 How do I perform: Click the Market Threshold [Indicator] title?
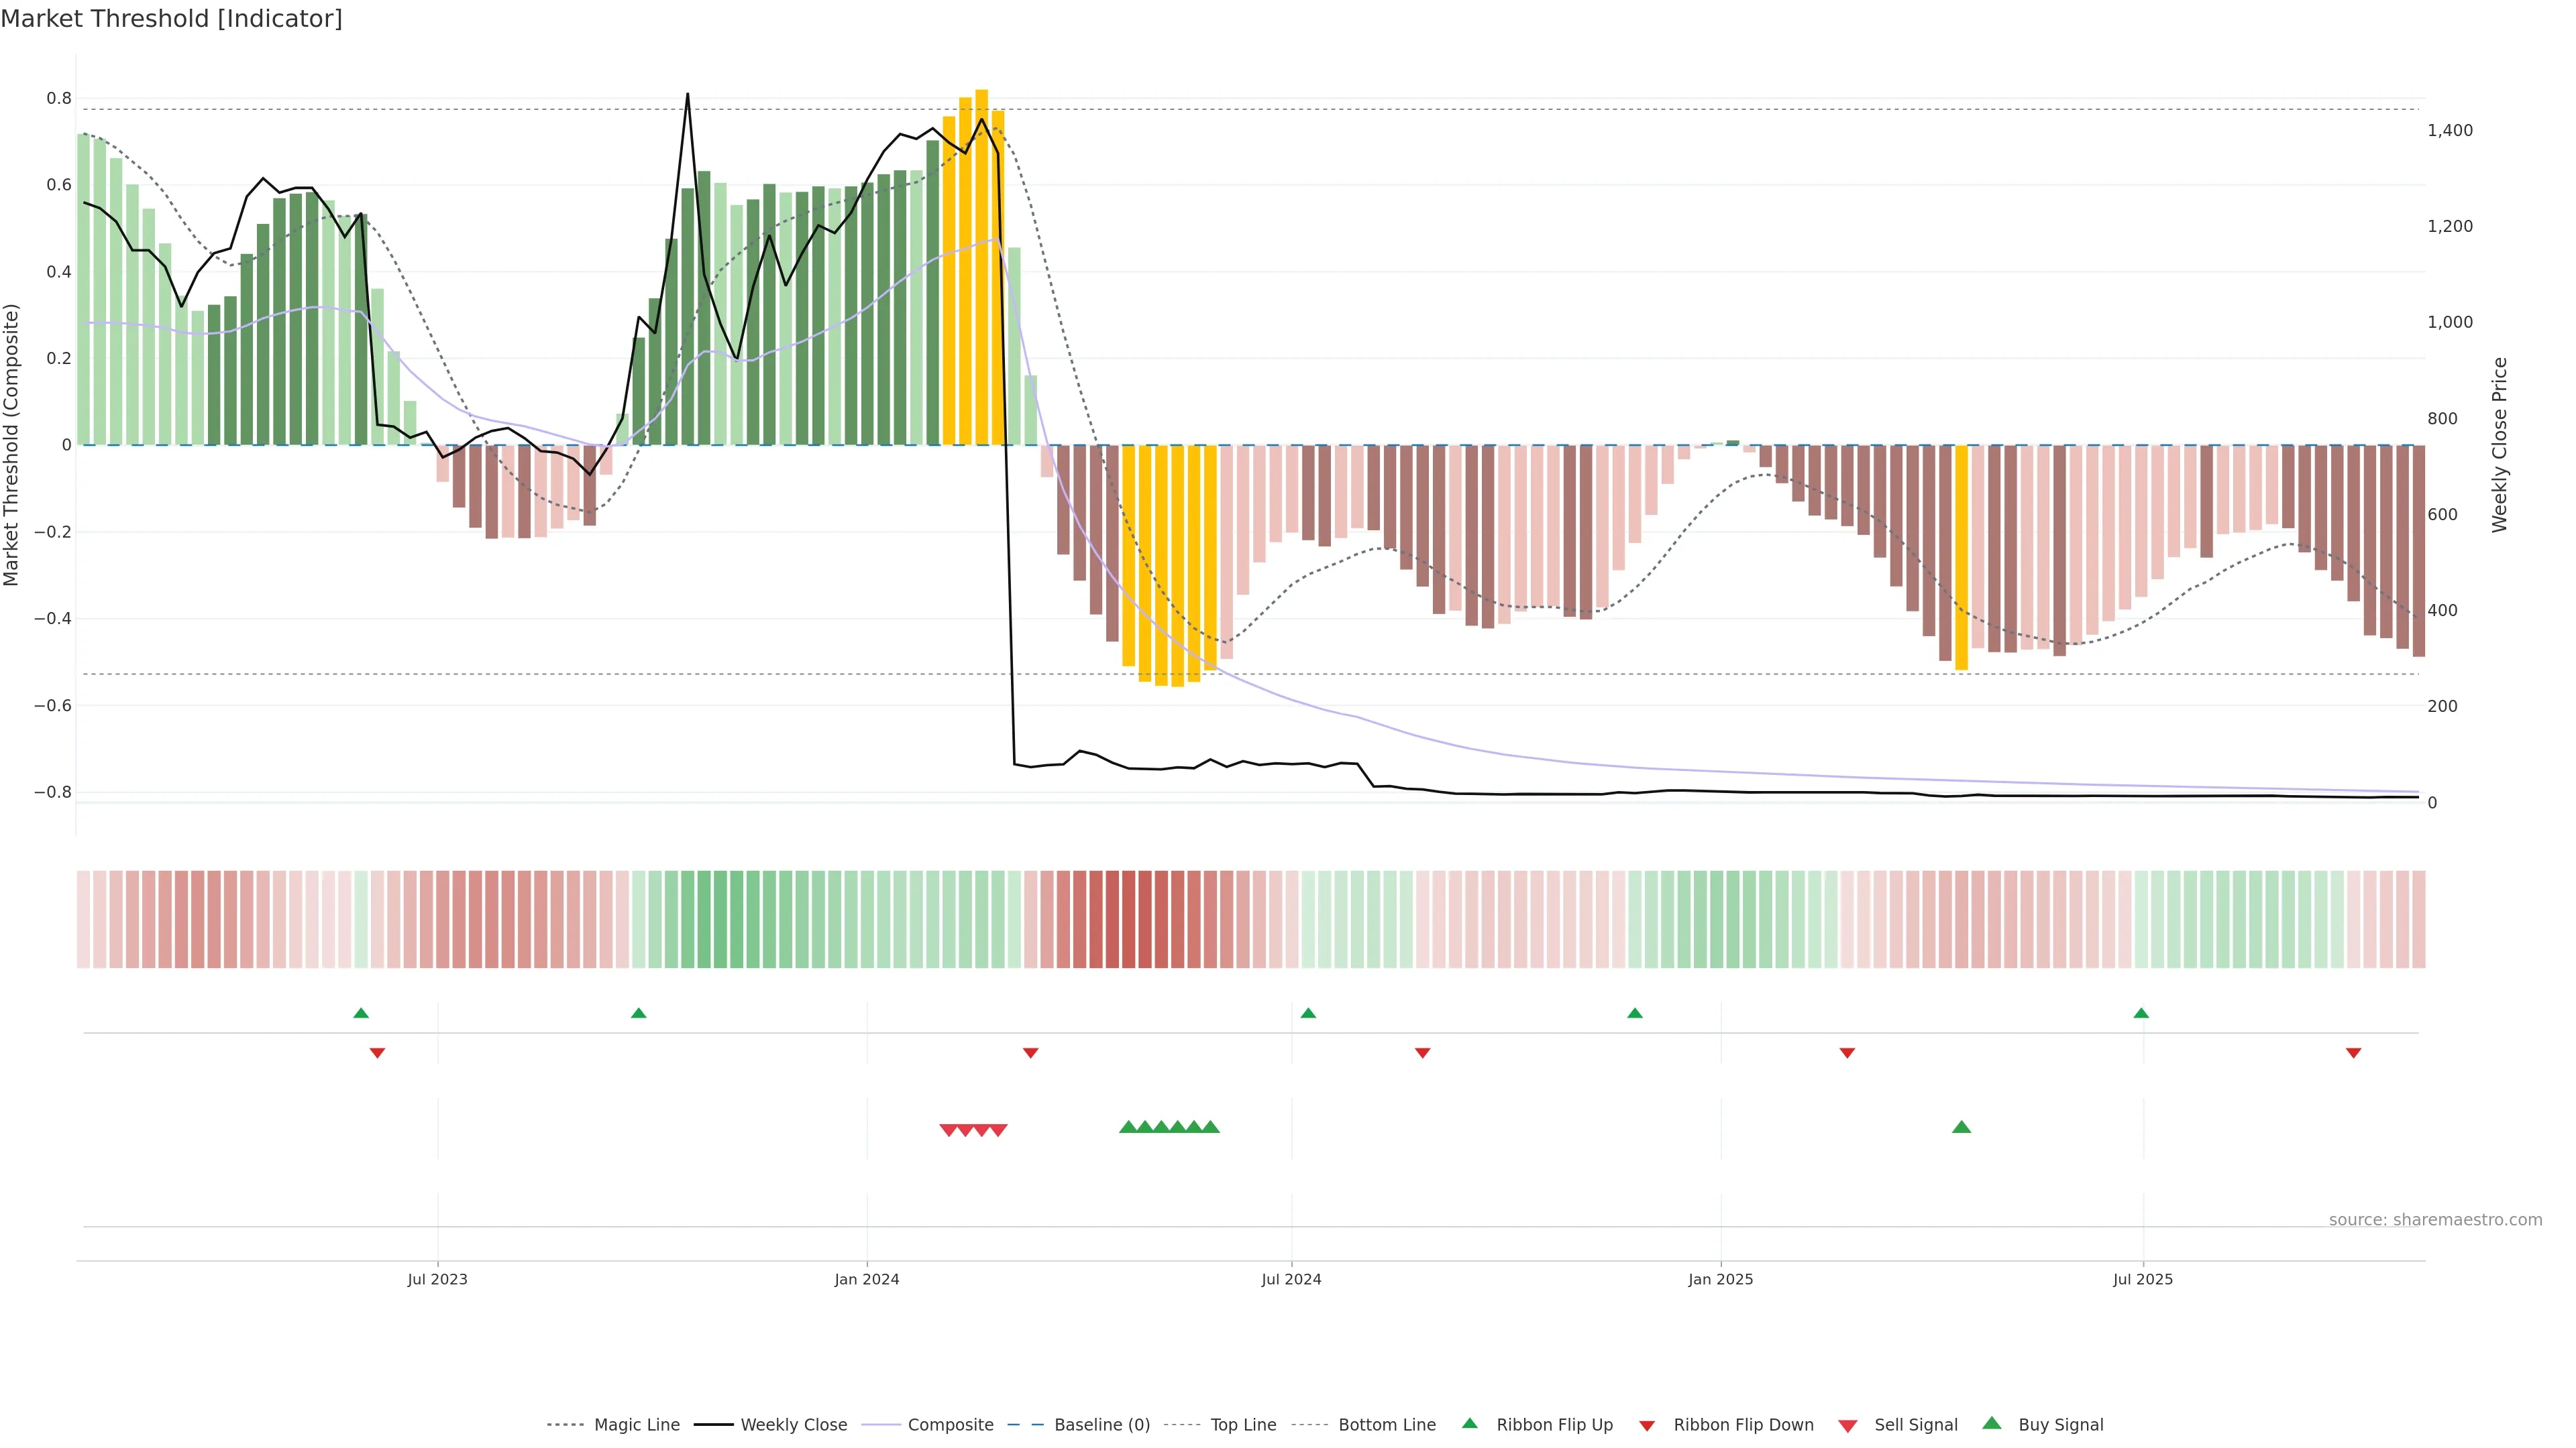[x=171, y=19]
